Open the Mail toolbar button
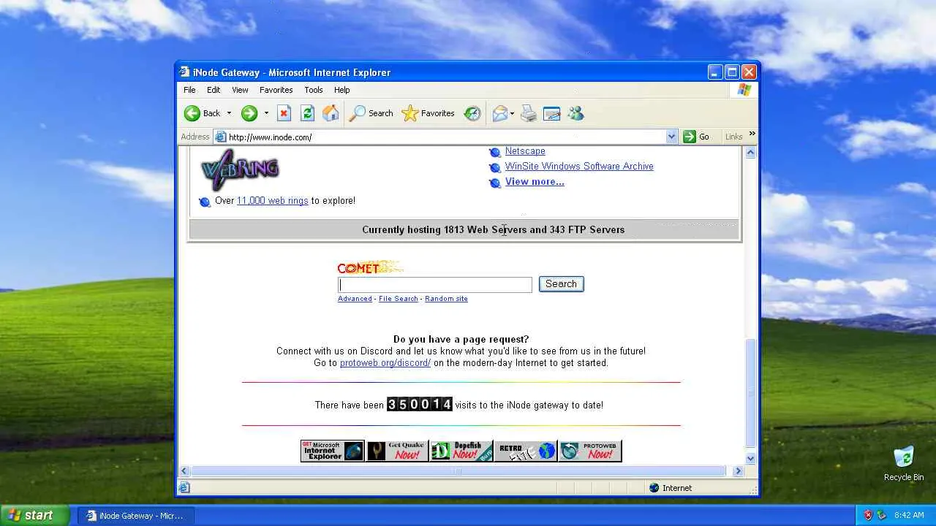The height and width of the screenshot is (526, 936). 500,113
